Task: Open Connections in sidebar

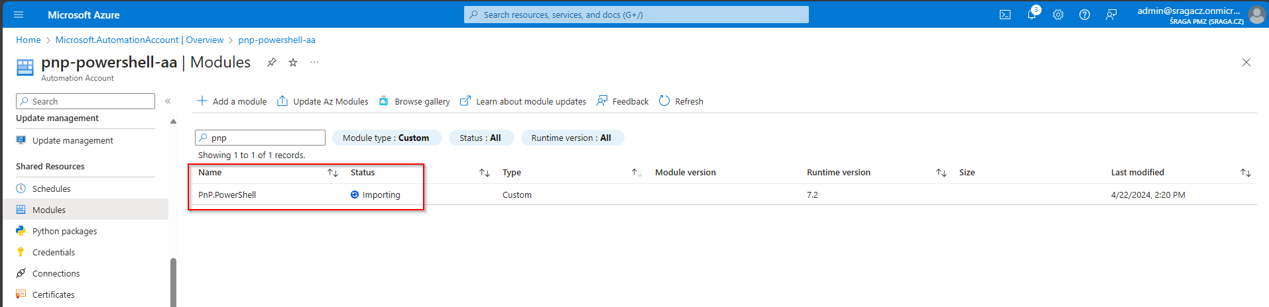Action: (86, 273)
